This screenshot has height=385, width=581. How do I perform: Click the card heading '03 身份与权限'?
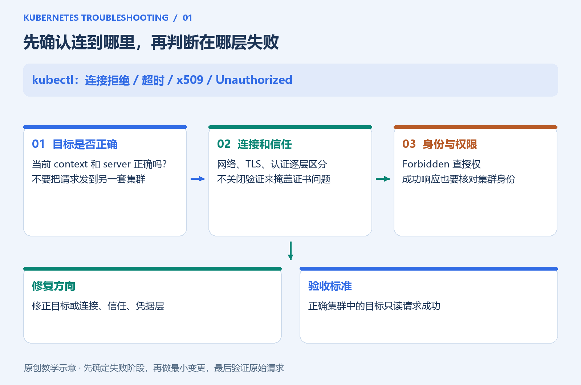(440, 144)
